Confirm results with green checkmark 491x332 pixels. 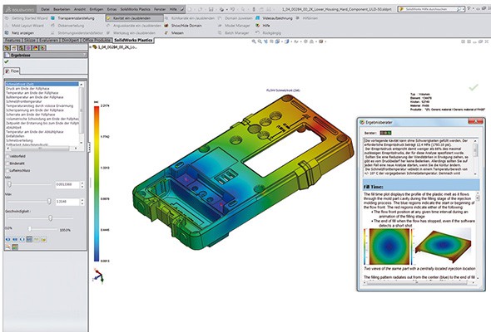point(7,62)
